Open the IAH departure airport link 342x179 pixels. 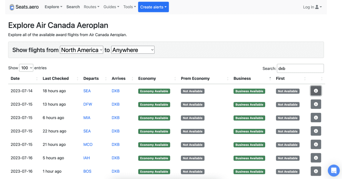pyautogui.click(x=87, y=158)
